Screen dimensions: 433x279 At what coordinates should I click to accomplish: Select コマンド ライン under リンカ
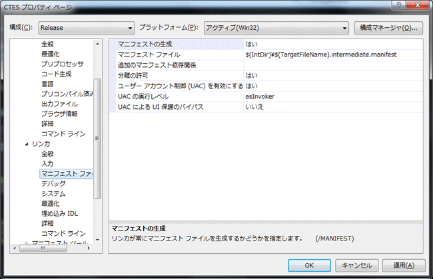(x=63, y=234)
